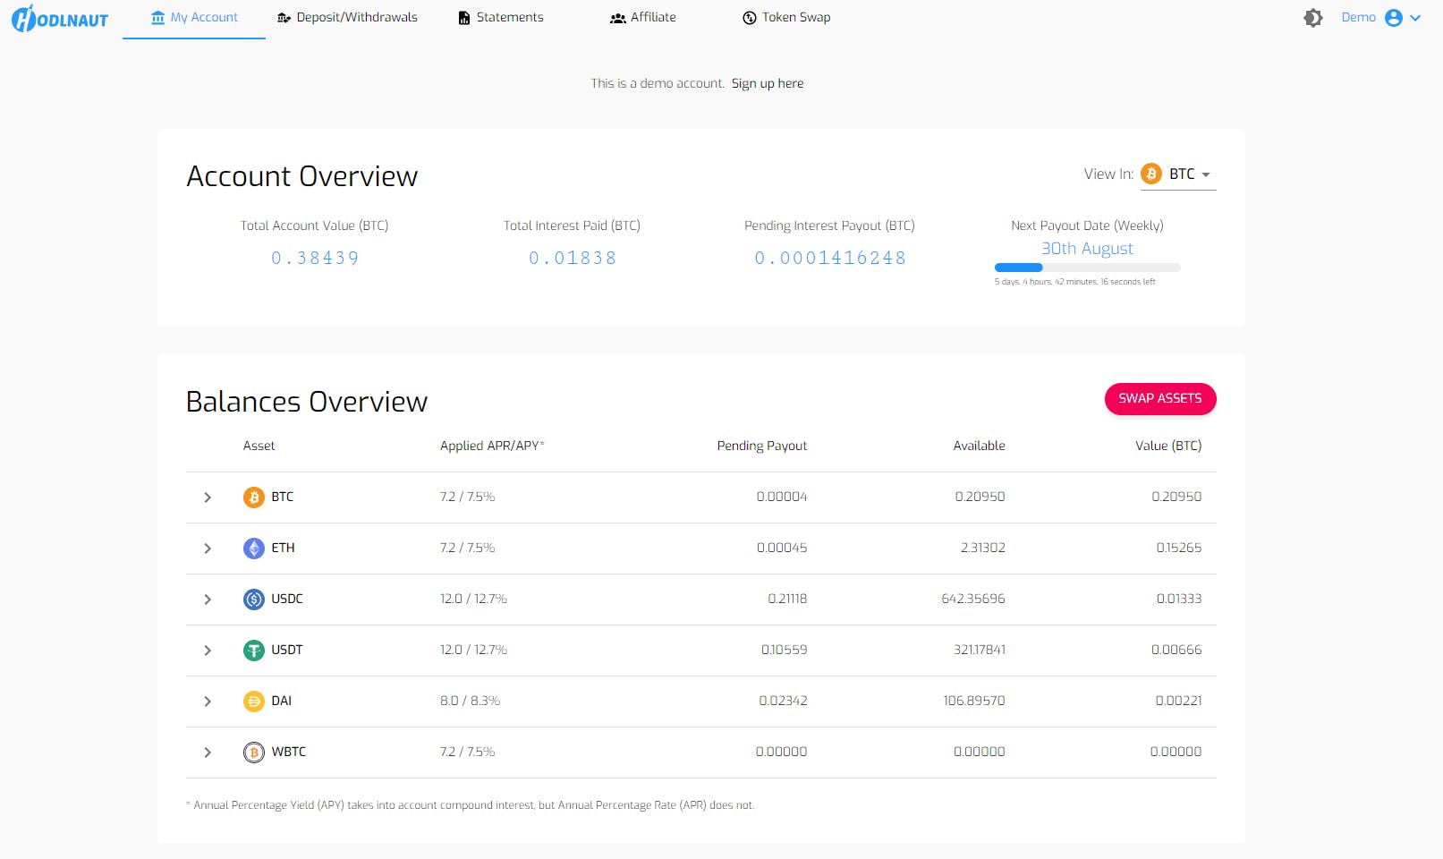Click the USDC coin icon in balances
The width and height of the screenshot is (1443, 859).
click(x=254, y=600)
